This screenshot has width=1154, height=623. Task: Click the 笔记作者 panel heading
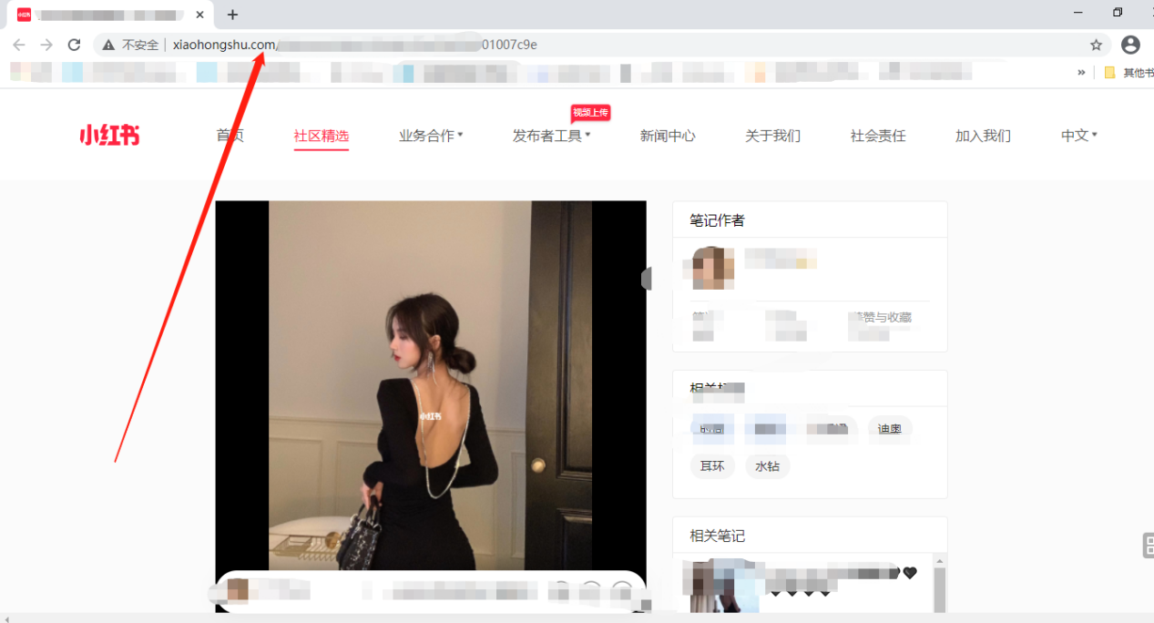[718, 220]
